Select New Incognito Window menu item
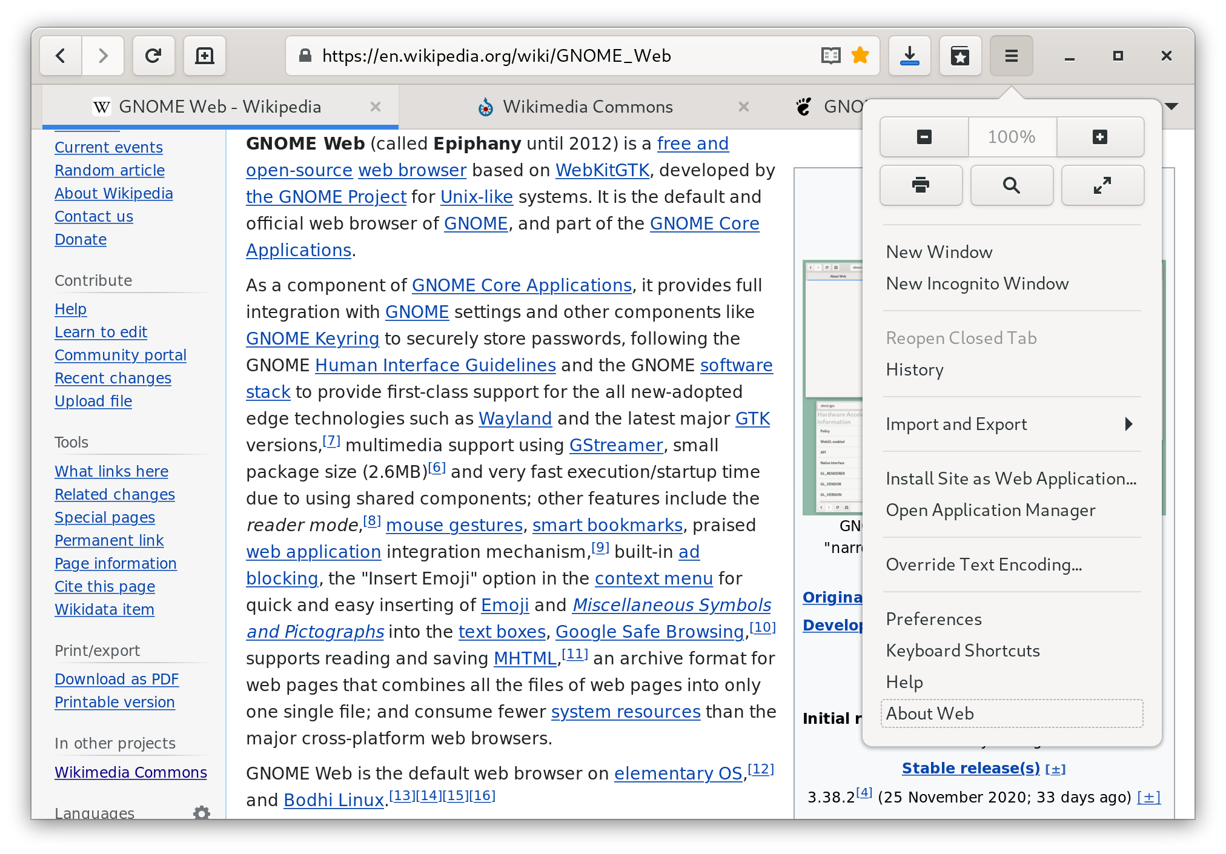Screen dimensions: 1226x854 point(977,283)
